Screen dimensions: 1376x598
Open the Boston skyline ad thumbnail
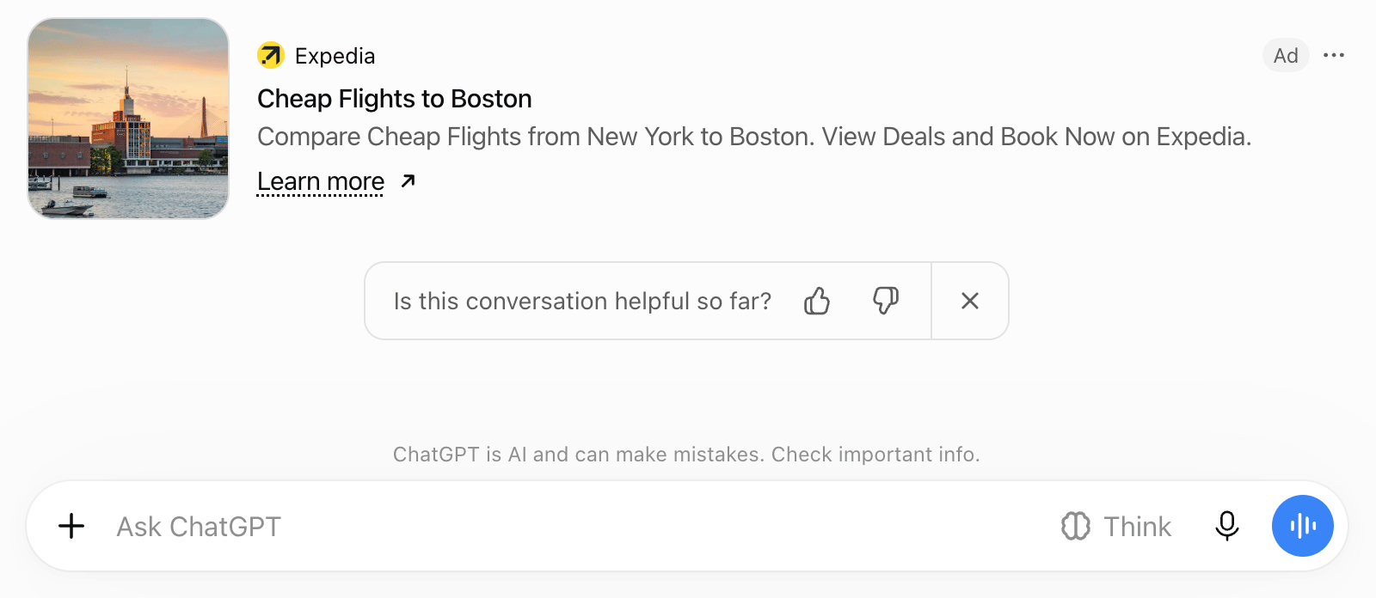point(128,119)
